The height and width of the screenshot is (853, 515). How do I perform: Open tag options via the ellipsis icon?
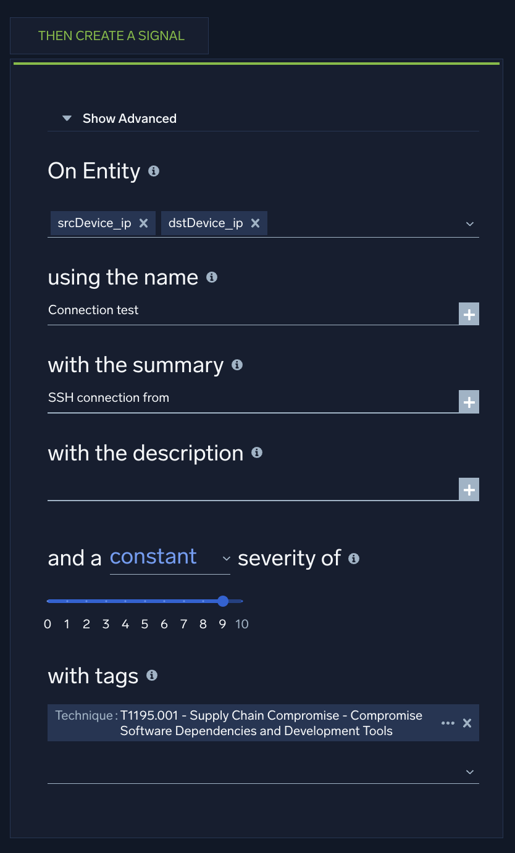[x=448, y=723]
